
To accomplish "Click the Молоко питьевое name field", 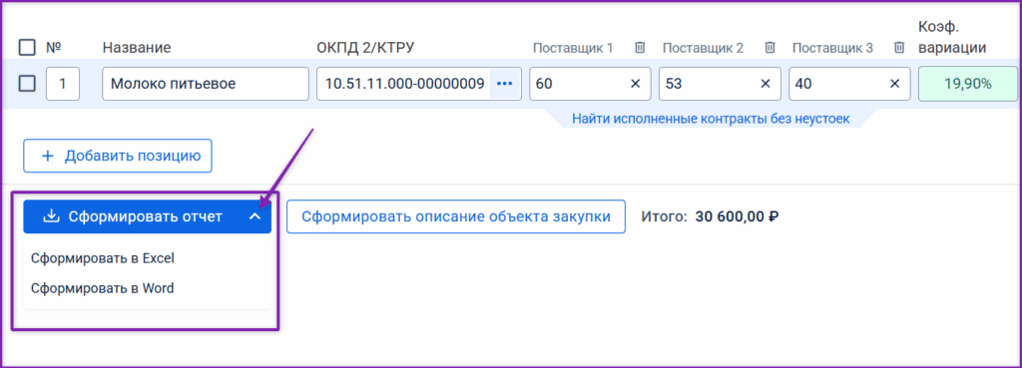I will click(206, 84).
